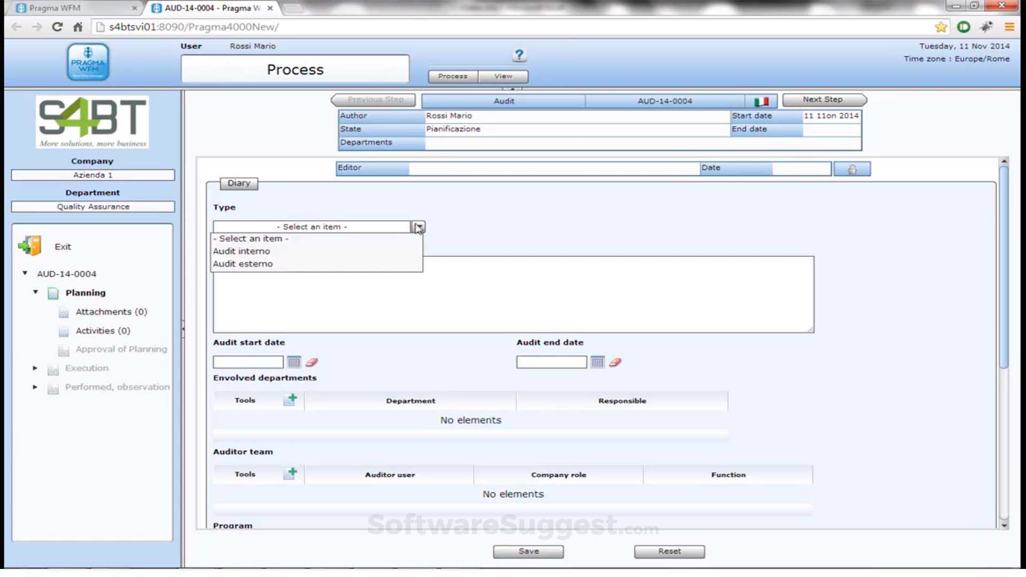Image resolution: width=1026 pixels, height=577 pixels.
Task: Select Audit interno from Type list
Action: pyautogui.click(x=242, y=251)
